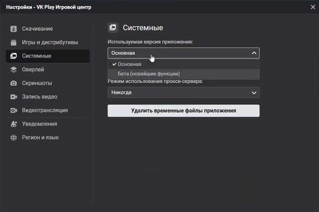This screenshot has height=212, width=319.
Task: Open Запись видео settings
Action: click(48, 97)
